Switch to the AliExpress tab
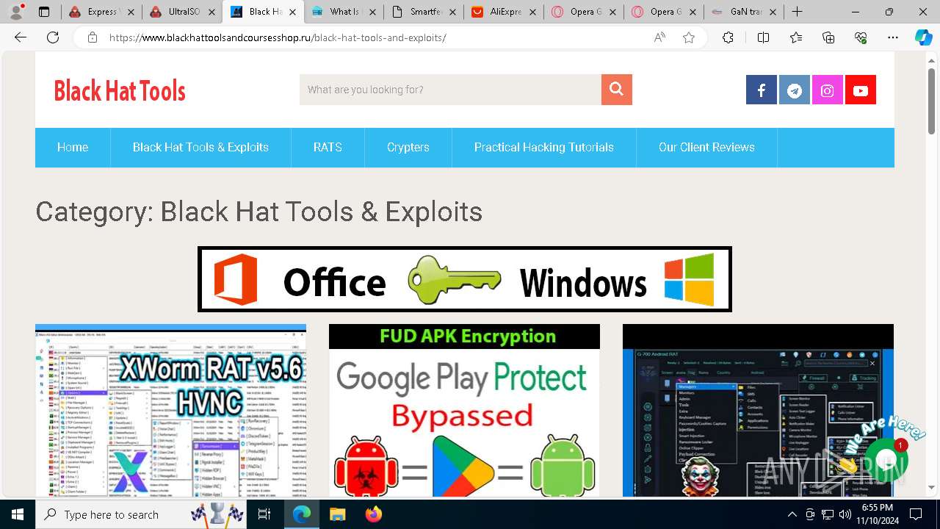940x529 pixels. [x=504, y=12]
